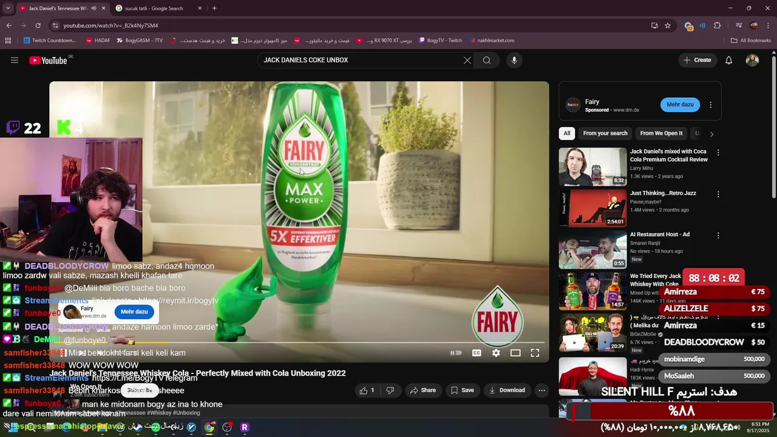
Task: Open Chrome media controls icon
Action: tap(739, 25)
